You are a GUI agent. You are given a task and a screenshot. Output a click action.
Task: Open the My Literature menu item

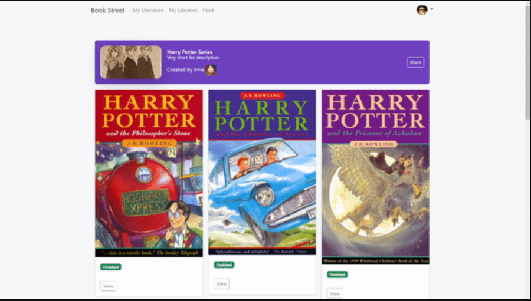coord(148,11)
